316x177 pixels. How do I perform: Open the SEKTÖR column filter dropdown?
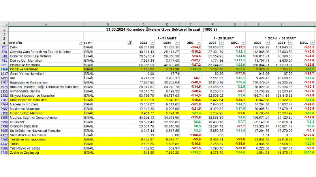point(81,42)
